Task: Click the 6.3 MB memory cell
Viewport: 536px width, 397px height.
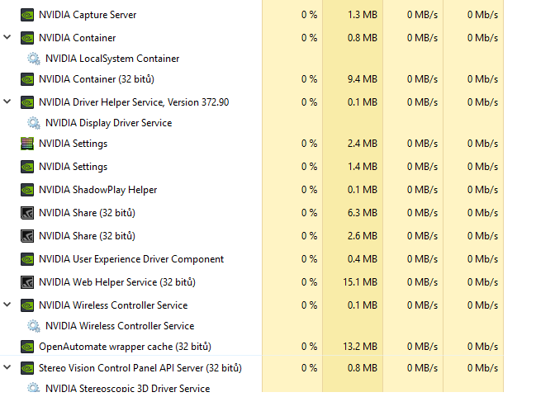Action: 363,213
